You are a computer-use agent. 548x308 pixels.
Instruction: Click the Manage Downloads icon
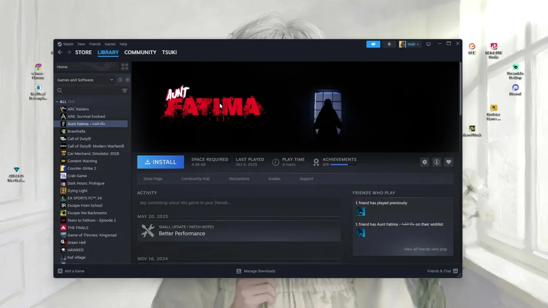(239, 271)
